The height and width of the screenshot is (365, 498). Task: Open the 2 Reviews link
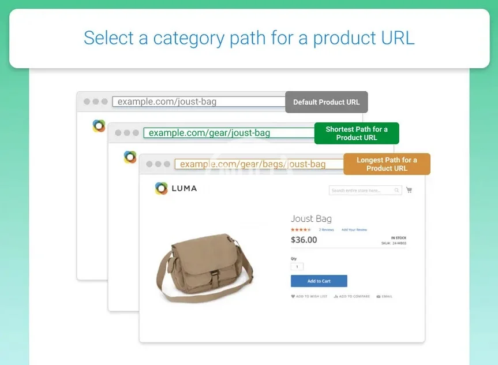pos(327,230)
